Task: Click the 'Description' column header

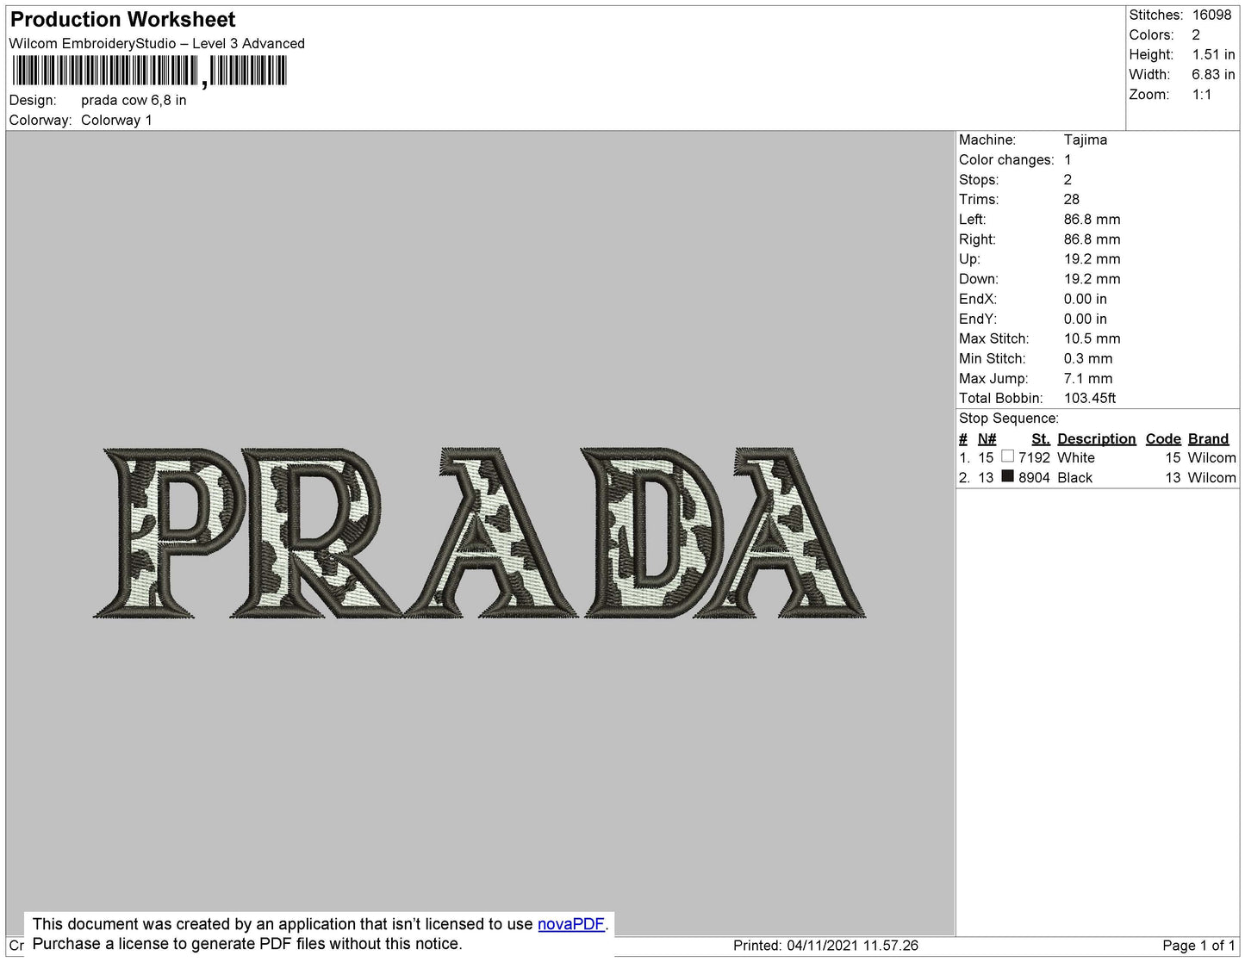Action: (x=1097, y=438)
